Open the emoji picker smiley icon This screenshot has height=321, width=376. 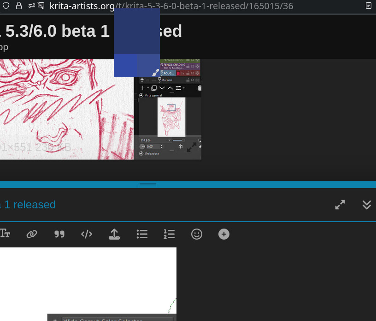(197, 234)
